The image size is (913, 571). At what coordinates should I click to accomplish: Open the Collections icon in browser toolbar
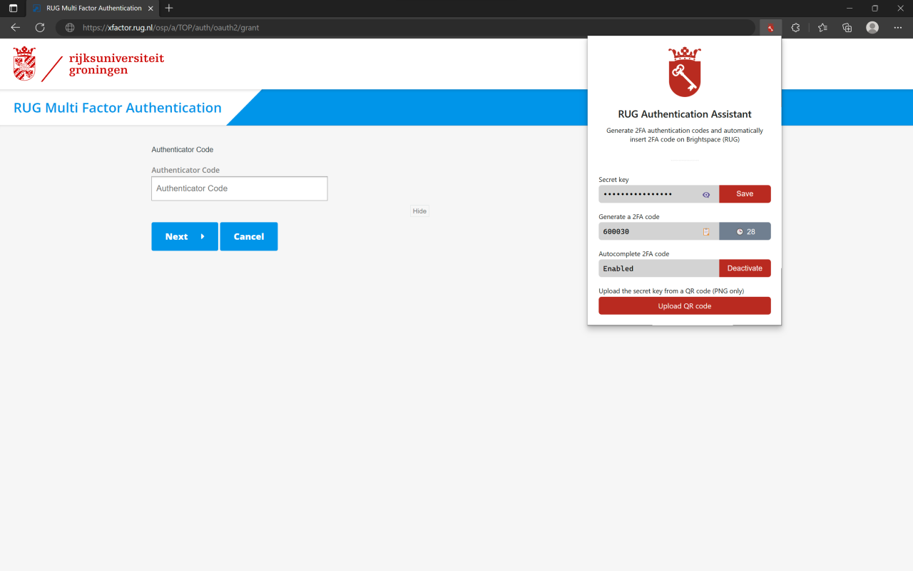[847, 28]
